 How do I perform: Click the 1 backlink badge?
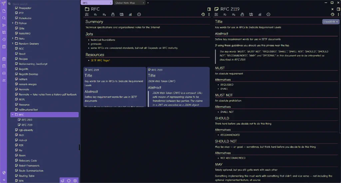click(330, 22)
